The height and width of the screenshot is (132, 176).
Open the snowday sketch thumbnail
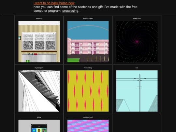(x=39, y=42)
